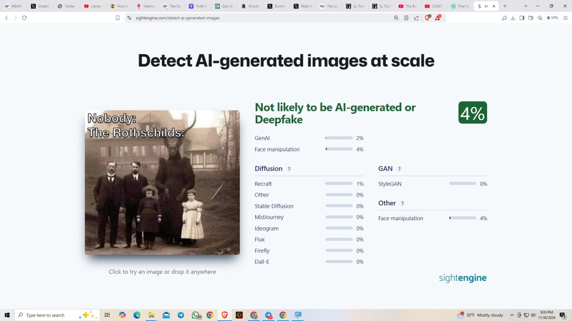
Task: Open Brave Rewards triangle icon
Action: pos(438,18)
